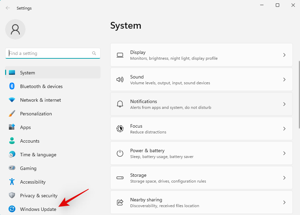Screen dimensions: 300x215
Task: Click the Notifications bell icon
Action: pos(120,104)
